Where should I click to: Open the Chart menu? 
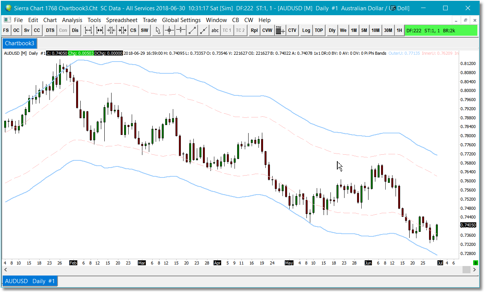point(50,20)
